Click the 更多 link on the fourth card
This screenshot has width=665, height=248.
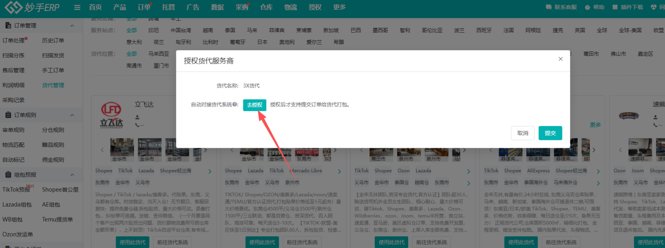(x=595, y=125)
